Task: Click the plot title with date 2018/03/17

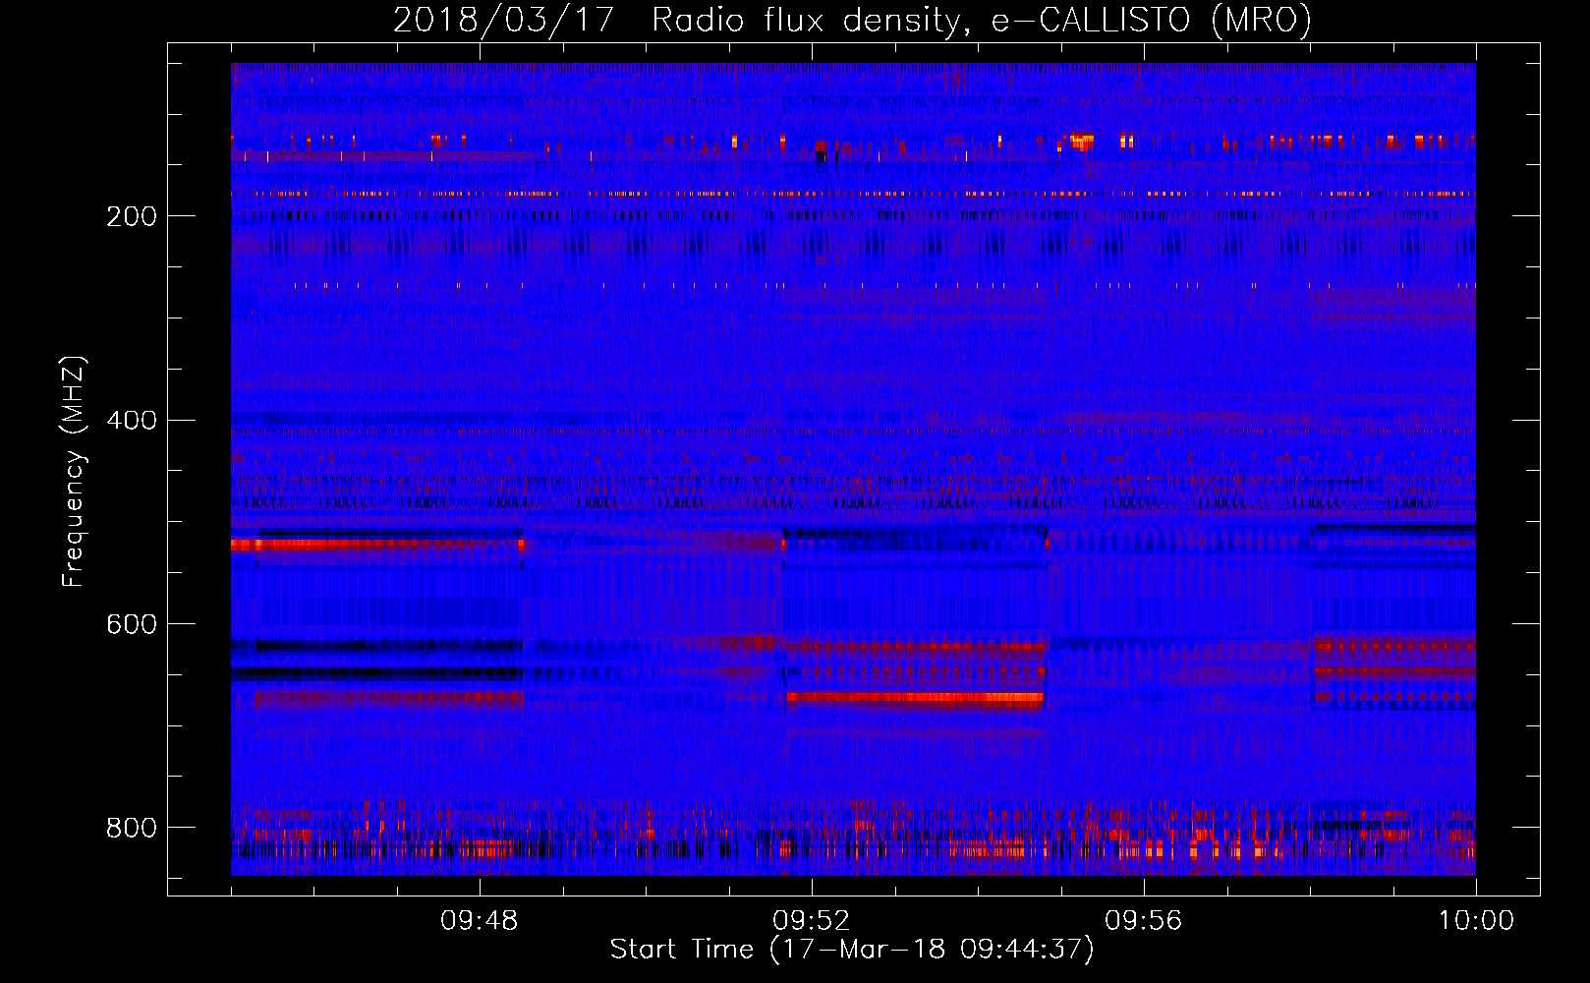Action: 852,20
